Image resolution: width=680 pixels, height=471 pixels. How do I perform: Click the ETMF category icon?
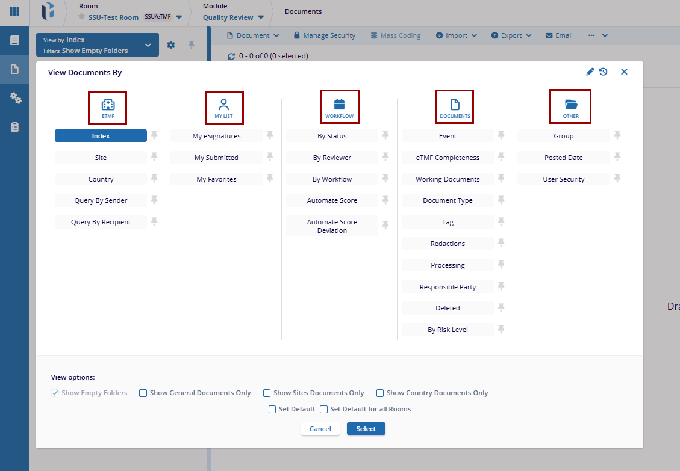[x=108, y=105]
